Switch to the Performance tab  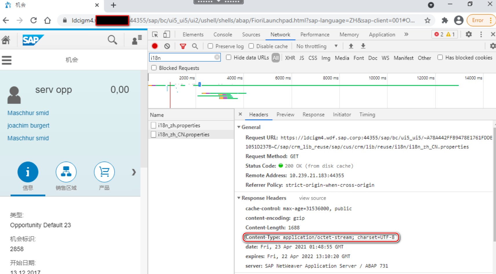click(315, 34)
